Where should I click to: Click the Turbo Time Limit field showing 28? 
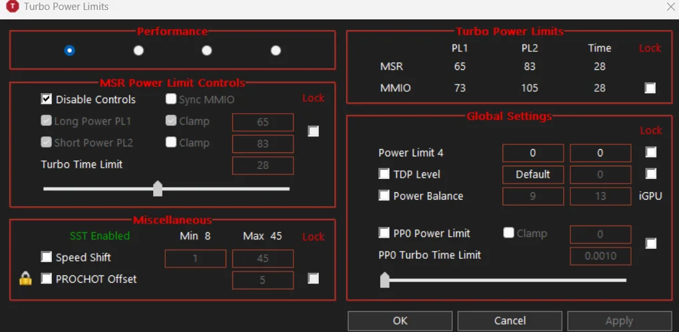point(263,166)
